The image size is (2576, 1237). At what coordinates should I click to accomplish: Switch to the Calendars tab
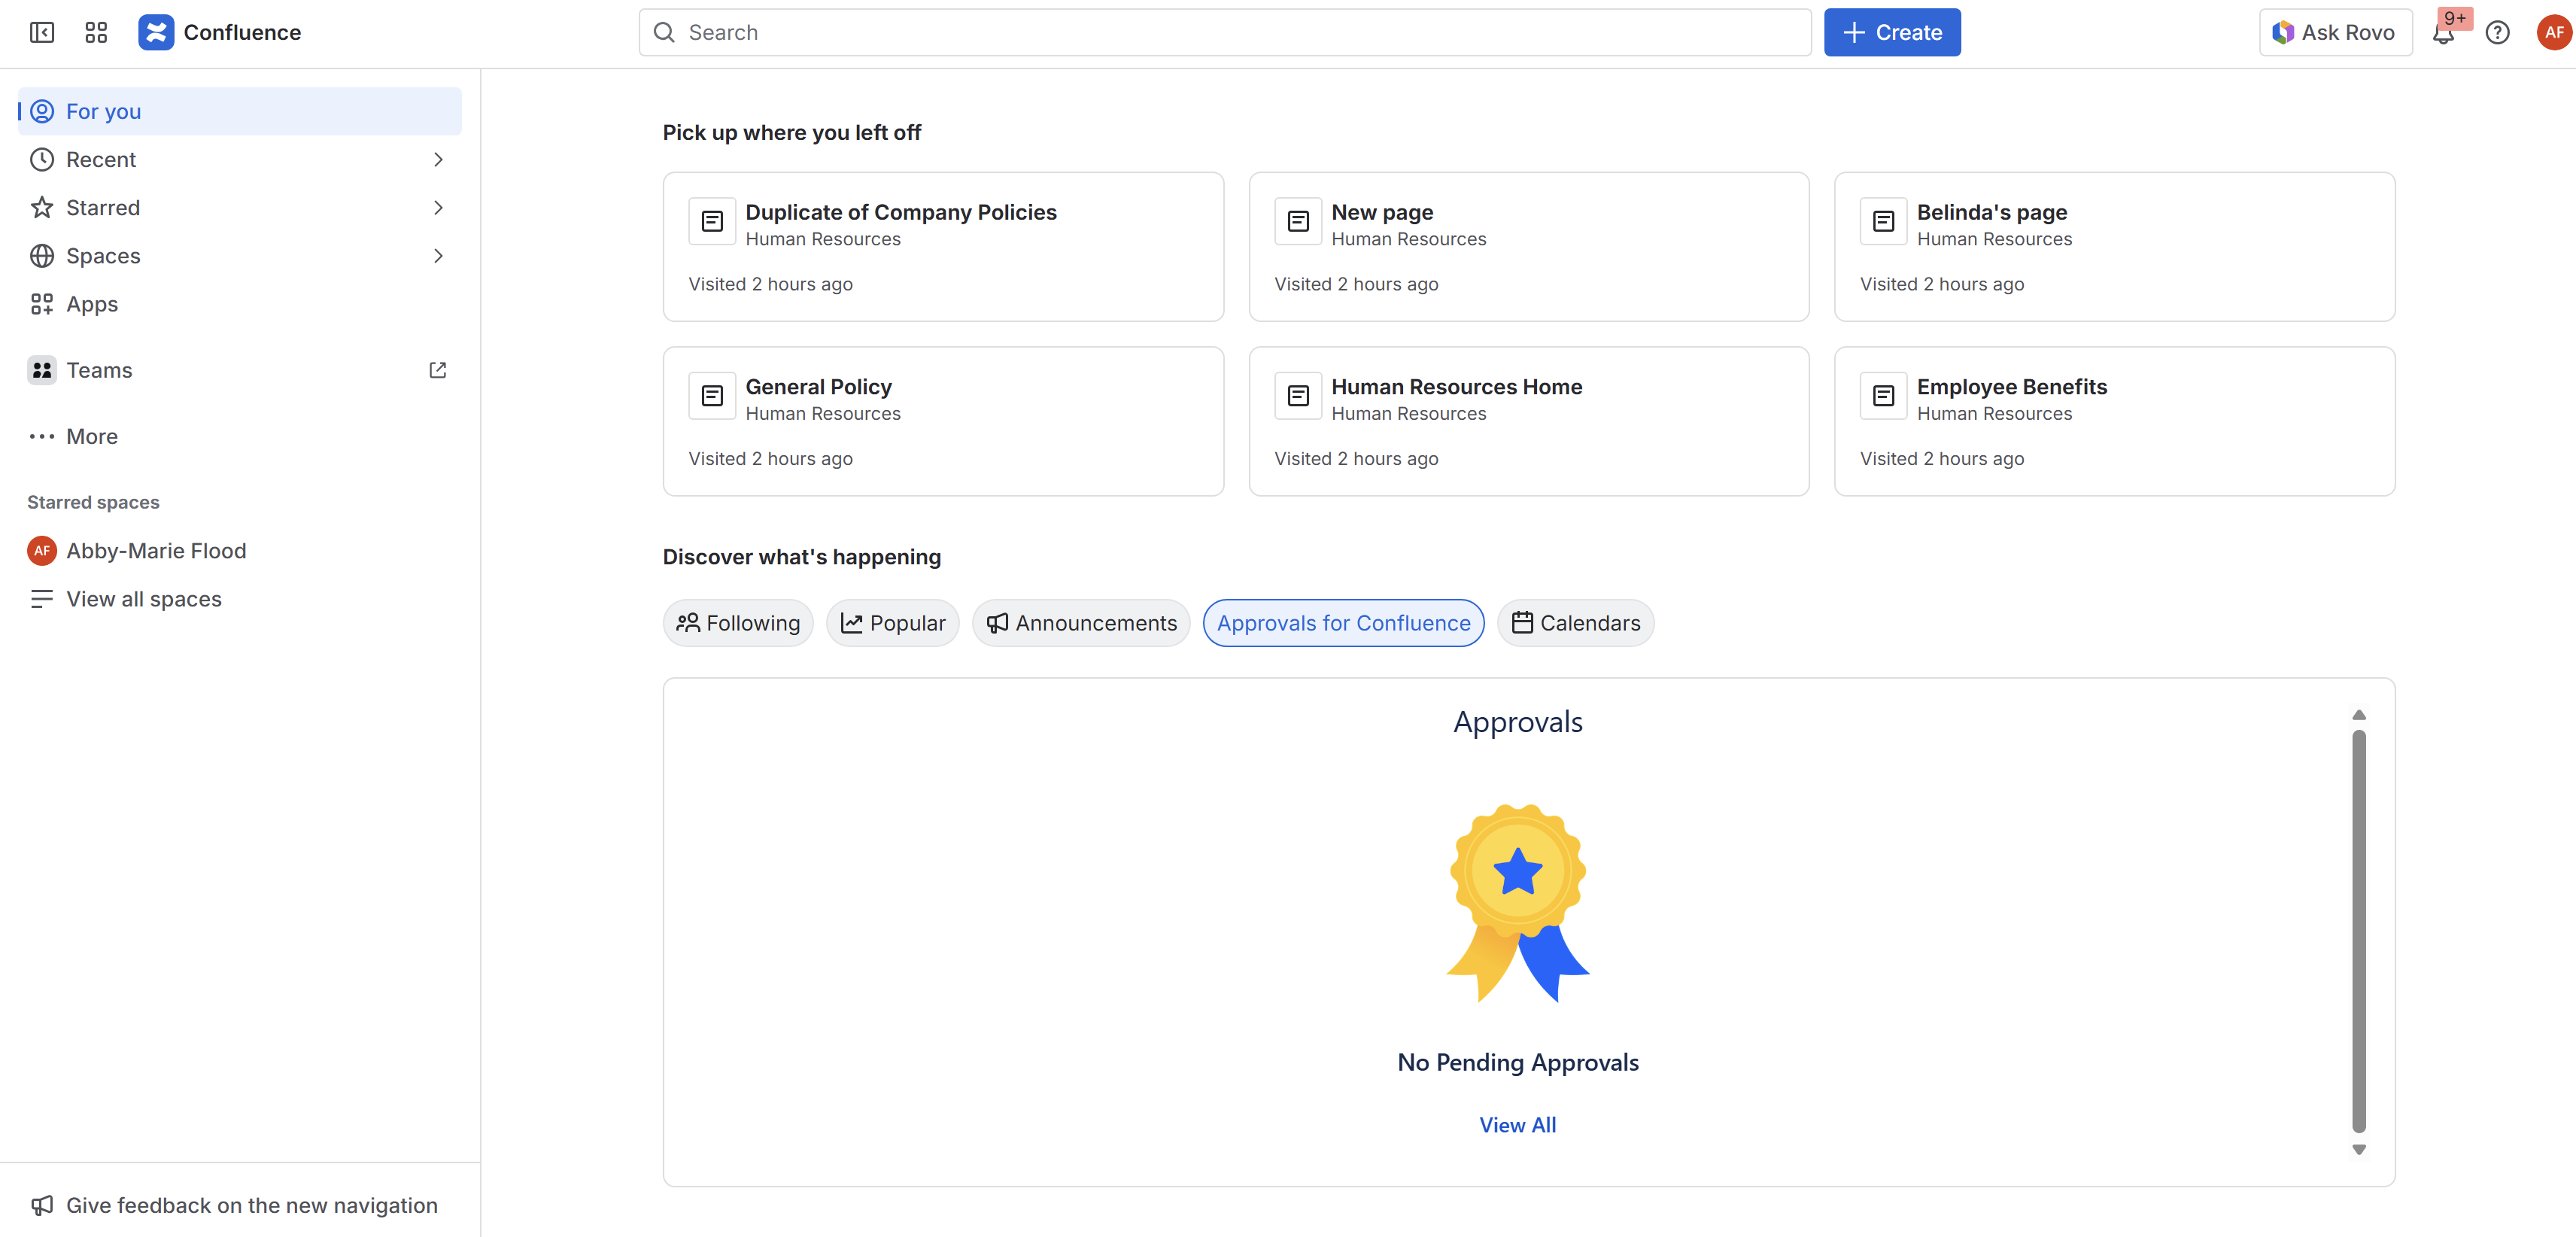click(1575, 623)
